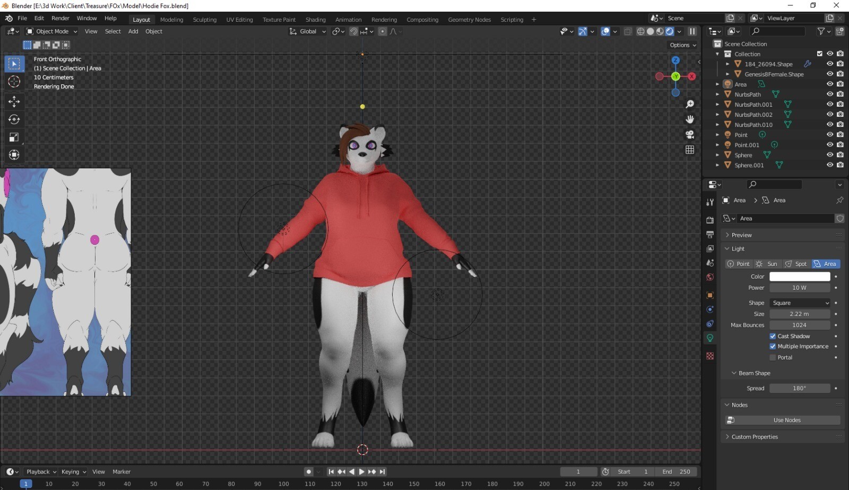Image resolution: width=849 pixels, height=490 pixels.
Task: Uncheck Multiple Importance for the light
Action: pyautogui.click(x=773, y=346)
